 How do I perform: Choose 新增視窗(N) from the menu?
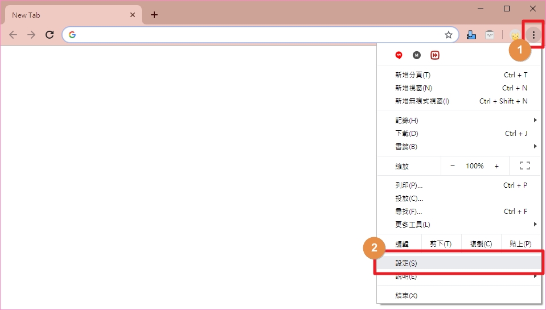(x=459, y=88)
